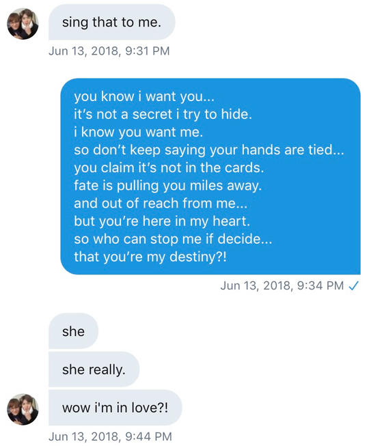The height and width of the screenshot is (446, 369).
Task: Open sender's profile photo beside first message
Action: [23, 24]
